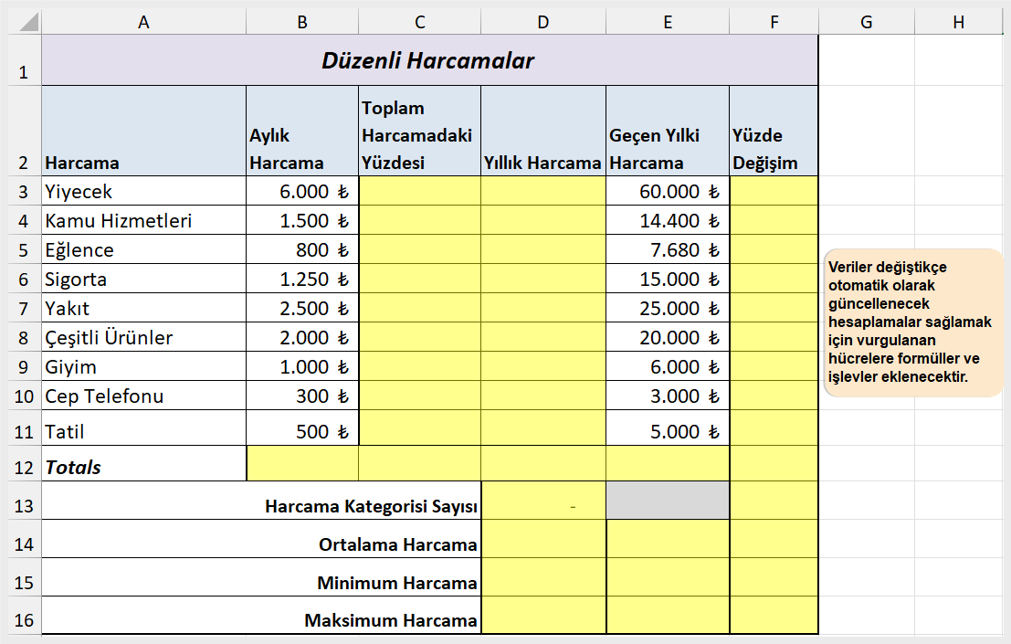Click the 'Harcama' header cell

pos(143,131)
